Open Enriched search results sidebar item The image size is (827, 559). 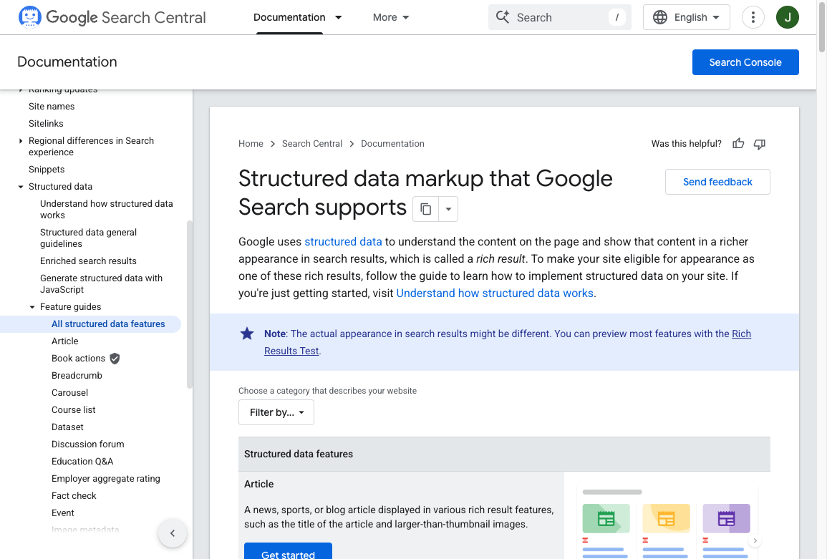pos(88,261)
